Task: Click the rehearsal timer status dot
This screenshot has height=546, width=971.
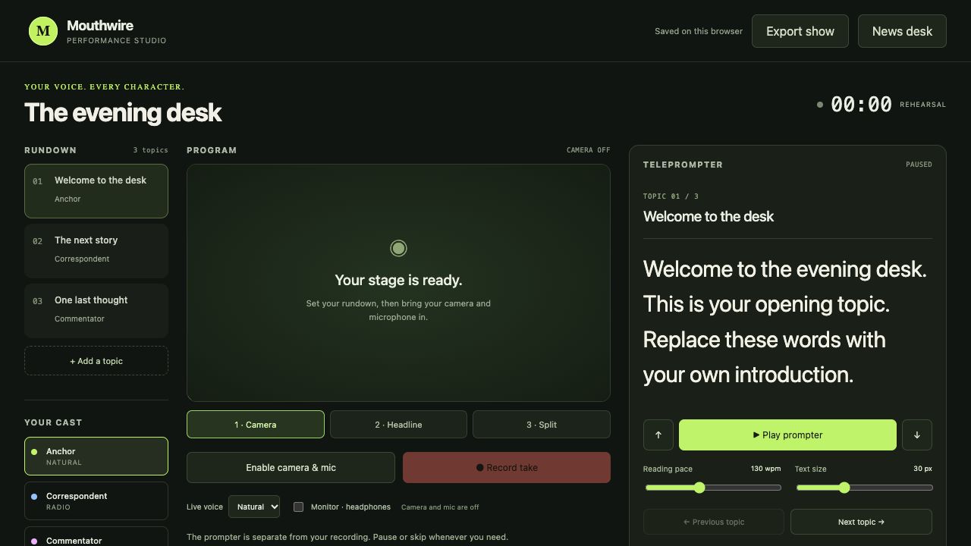Action: tap(820, 105)
